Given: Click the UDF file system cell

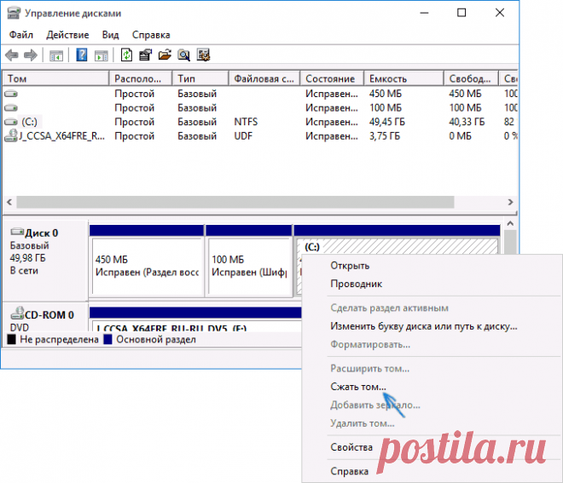Looking at the screenshot, I should click(243, 136).
